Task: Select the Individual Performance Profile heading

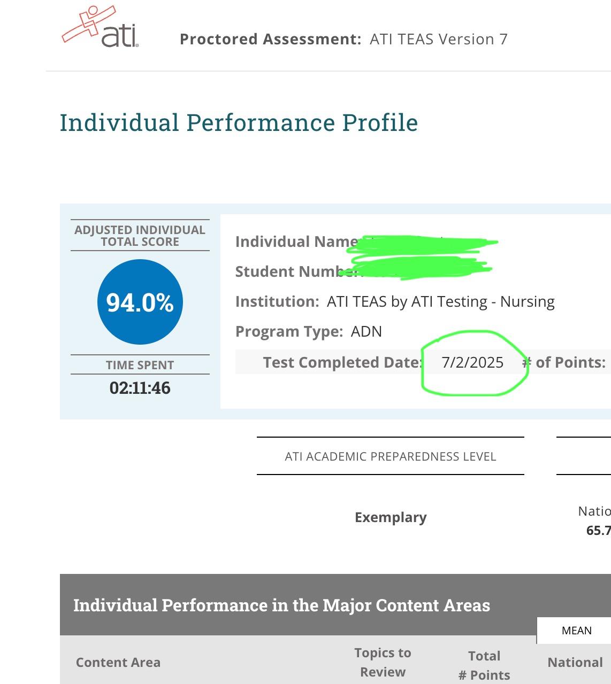Action: 239,123
